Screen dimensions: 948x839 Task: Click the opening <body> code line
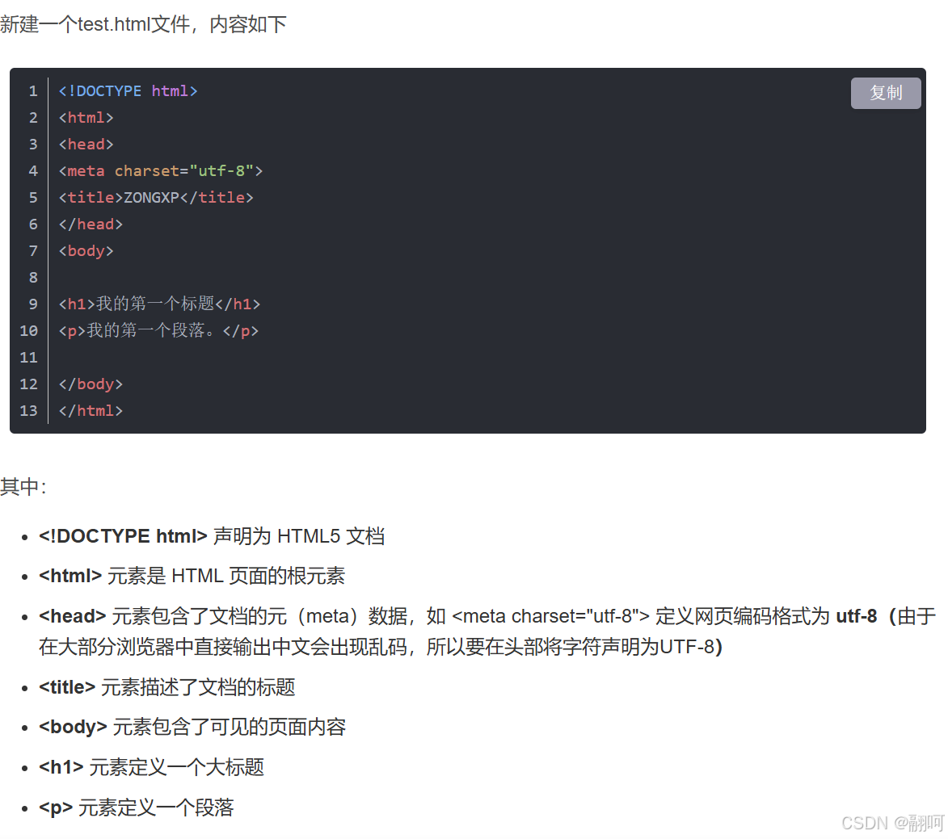[x=86, y=250]
